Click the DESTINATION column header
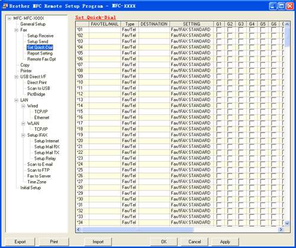The height and width of the screenshot is (248, 296). (x=154, y=24)
